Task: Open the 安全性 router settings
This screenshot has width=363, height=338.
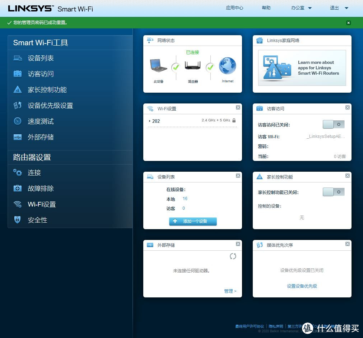Action: (37, 220)
